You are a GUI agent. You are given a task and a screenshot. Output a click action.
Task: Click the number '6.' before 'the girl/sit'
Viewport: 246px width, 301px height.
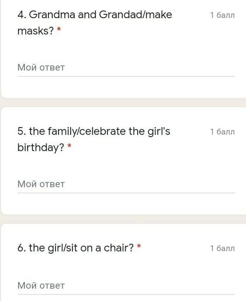point(22,248)
